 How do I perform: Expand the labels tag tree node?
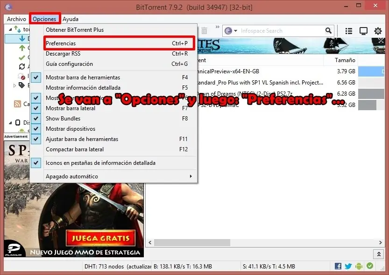click(x=14, y=85)
